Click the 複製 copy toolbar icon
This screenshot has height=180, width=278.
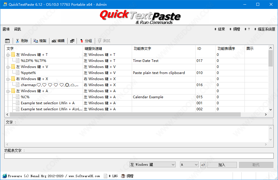pyautogui.click(x=36, y=41)
